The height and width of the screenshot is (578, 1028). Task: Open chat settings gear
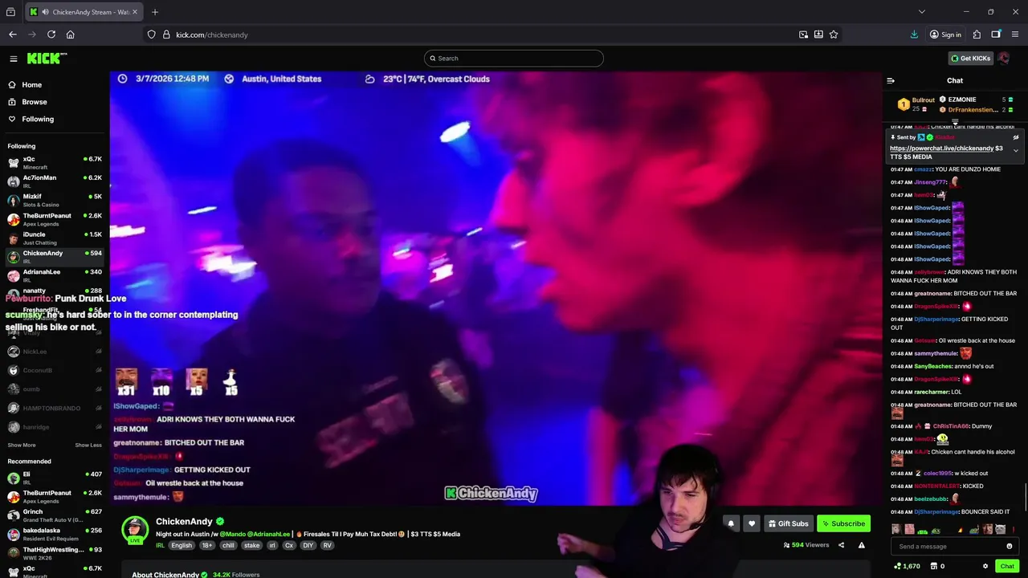pyautogui.click(x=985, y=566)
